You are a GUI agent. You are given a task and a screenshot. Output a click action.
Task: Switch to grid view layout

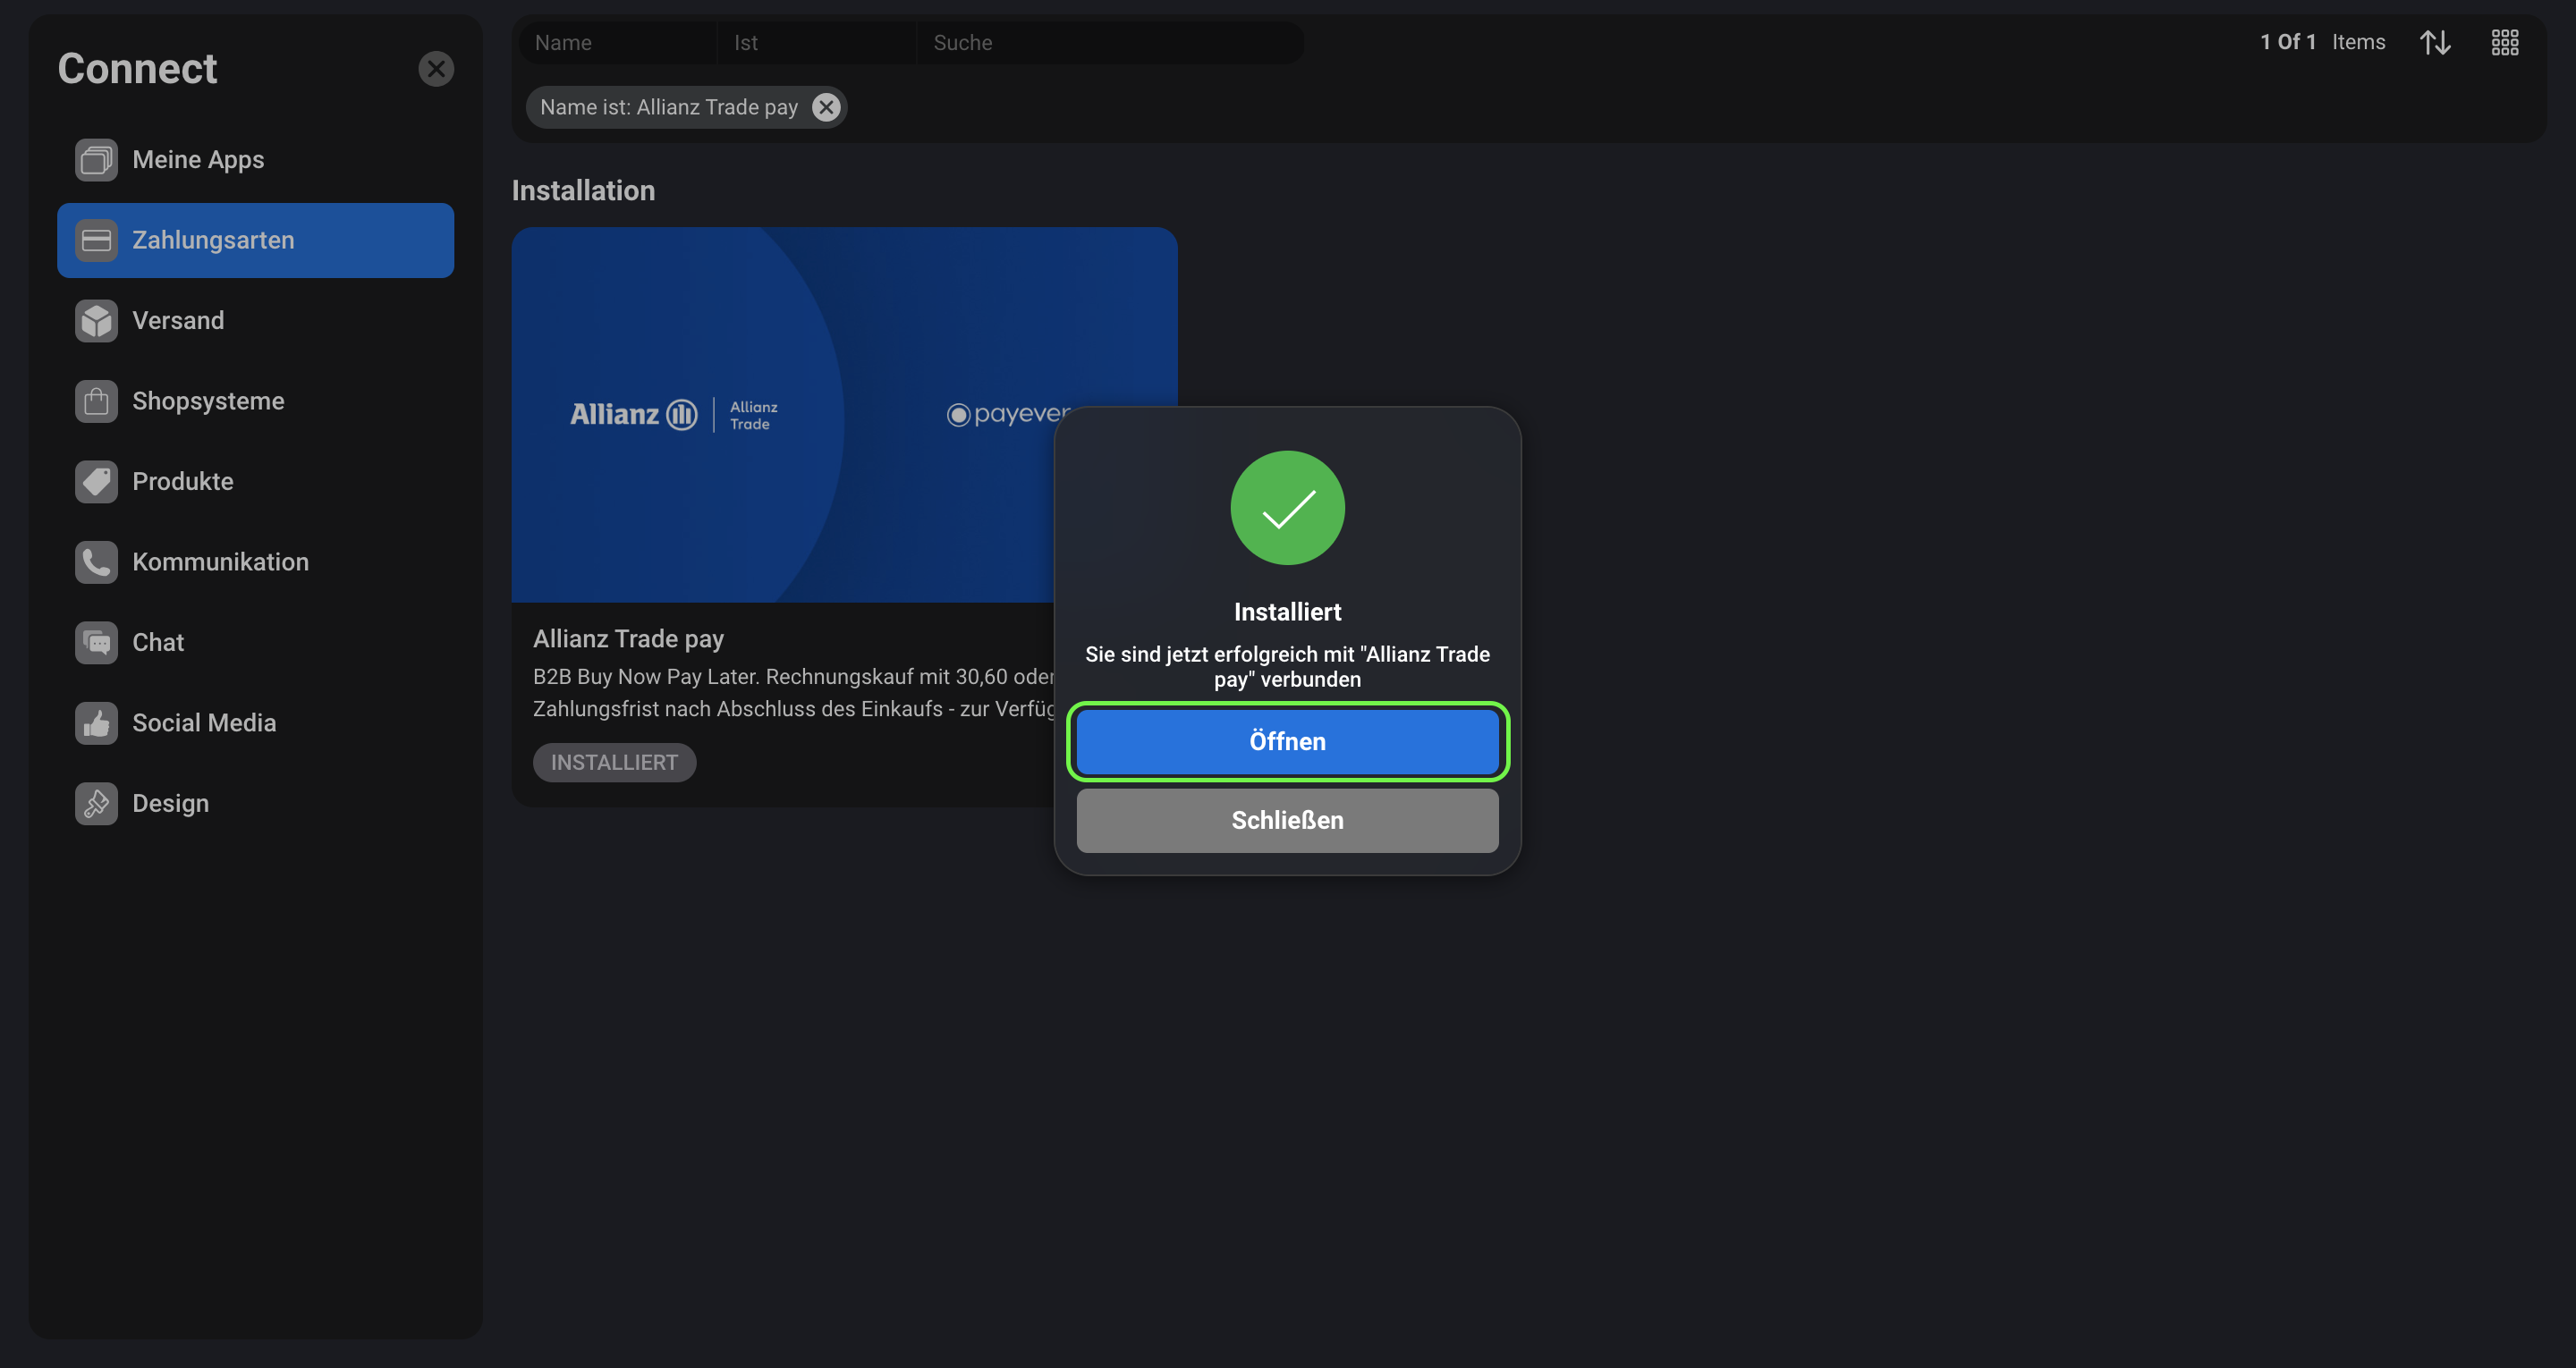2504,42
